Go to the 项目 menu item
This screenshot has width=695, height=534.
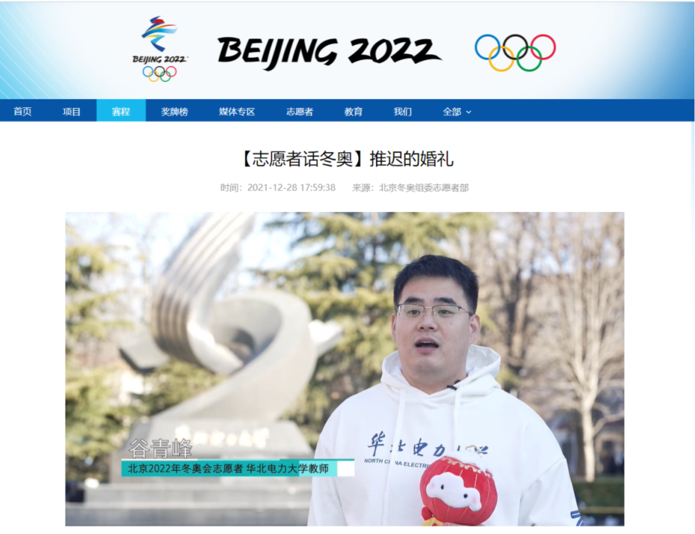(72, 112)
